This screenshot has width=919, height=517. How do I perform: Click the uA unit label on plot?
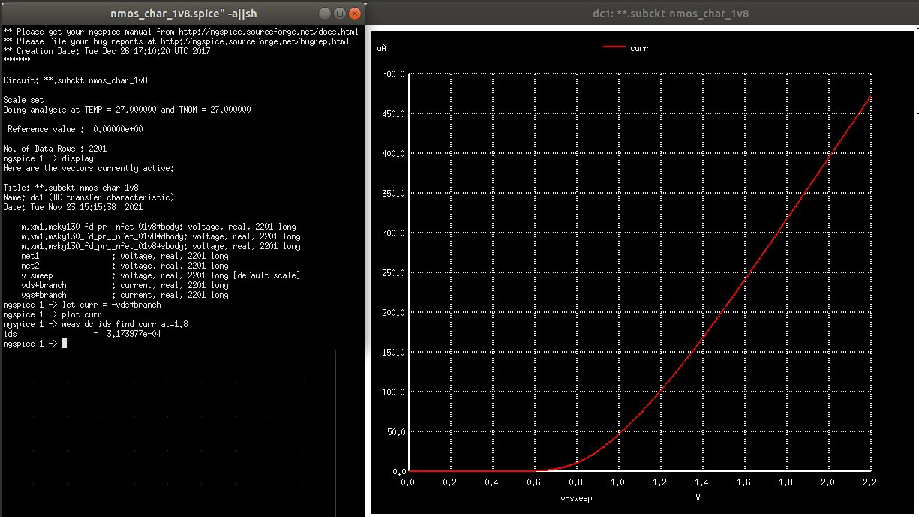pyautogui.click(x=382, y=47)
